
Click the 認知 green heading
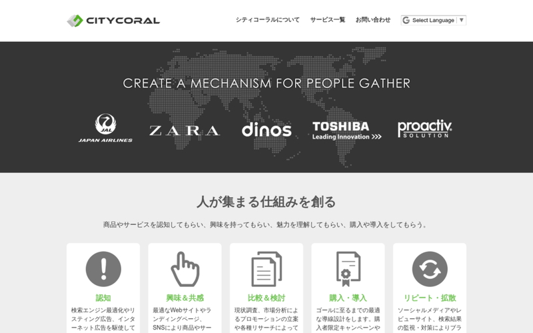tap(103, 298)
